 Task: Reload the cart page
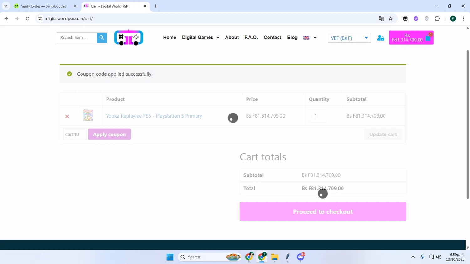click(28, 18)
